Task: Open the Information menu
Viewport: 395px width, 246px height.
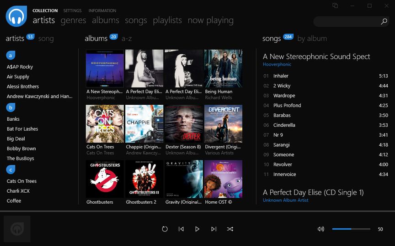Action: point(102,10)
